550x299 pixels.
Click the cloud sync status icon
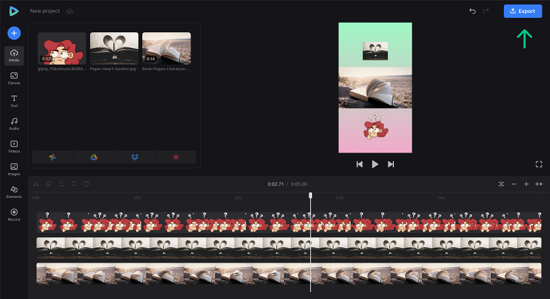(x=70, y=11)
